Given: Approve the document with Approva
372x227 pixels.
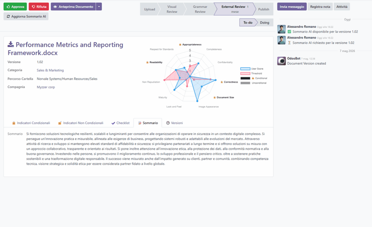Looking at the screenshot, I should [15, 7].
